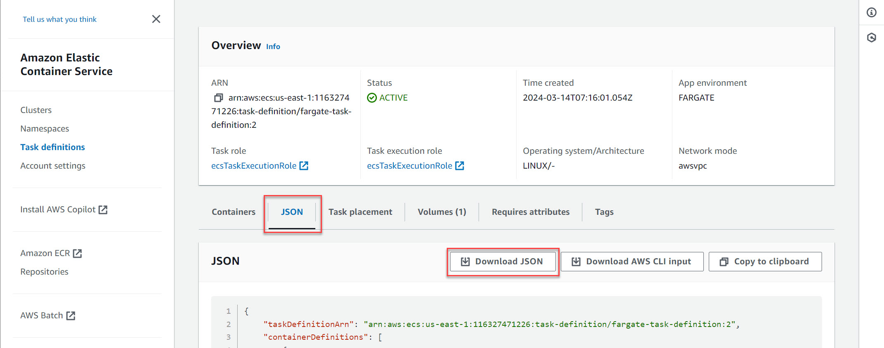Click Copy to clipboard button
The height and width of the screenshot is (348, 884).
click(765, 261)
